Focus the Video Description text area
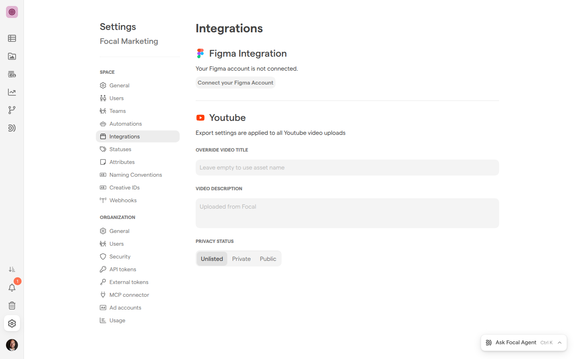Image resolution: width=575 pixels, height=359 pixels. coord(347,213)
